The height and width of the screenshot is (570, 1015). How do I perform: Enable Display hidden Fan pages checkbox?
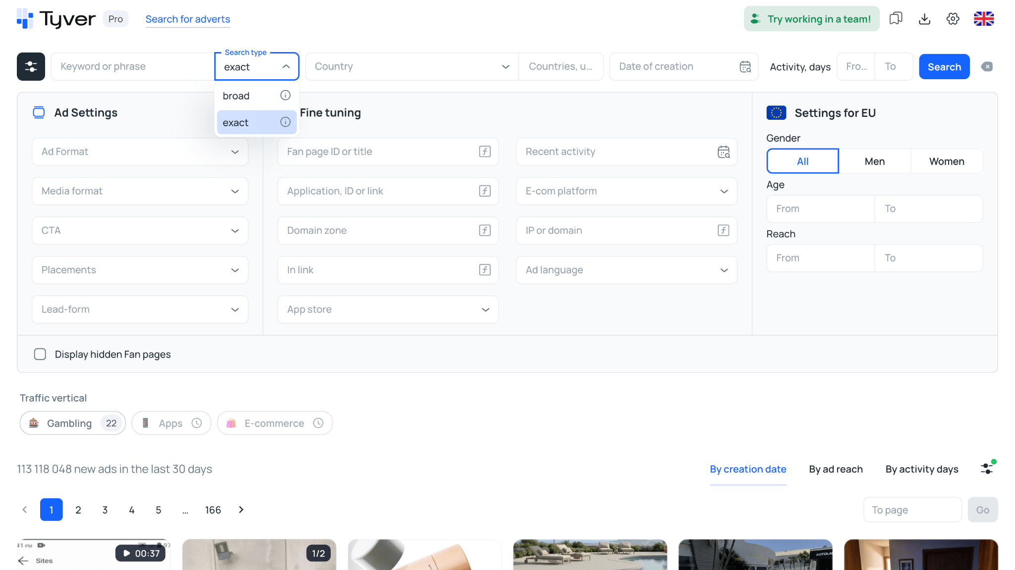tap(40, 354)
